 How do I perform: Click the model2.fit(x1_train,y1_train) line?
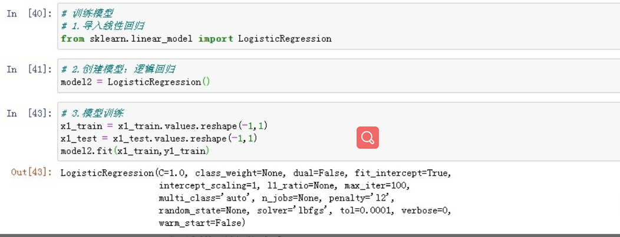coord(135,151)
